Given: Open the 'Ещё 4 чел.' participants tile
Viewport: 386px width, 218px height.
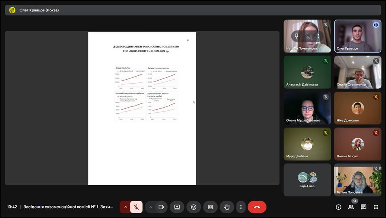Looking at the screenshot, I should click(x=307, y=180).
